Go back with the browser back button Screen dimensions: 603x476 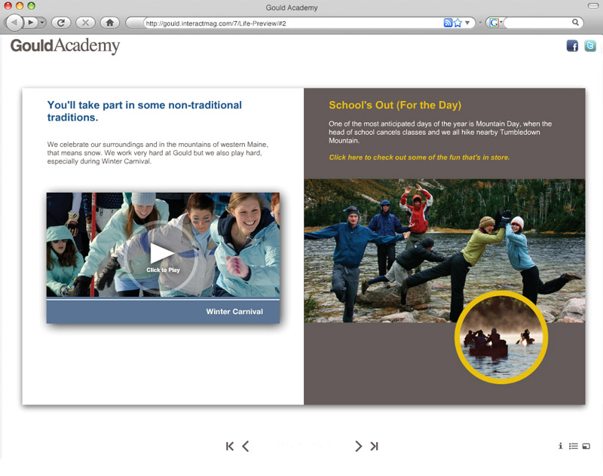[x=14, y=23]
